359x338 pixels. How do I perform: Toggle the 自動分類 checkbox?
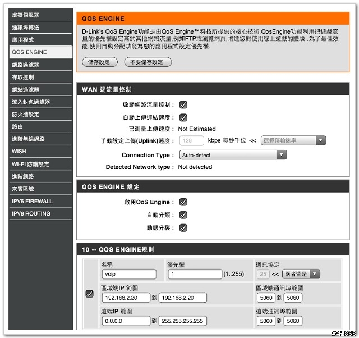point(183,215)
